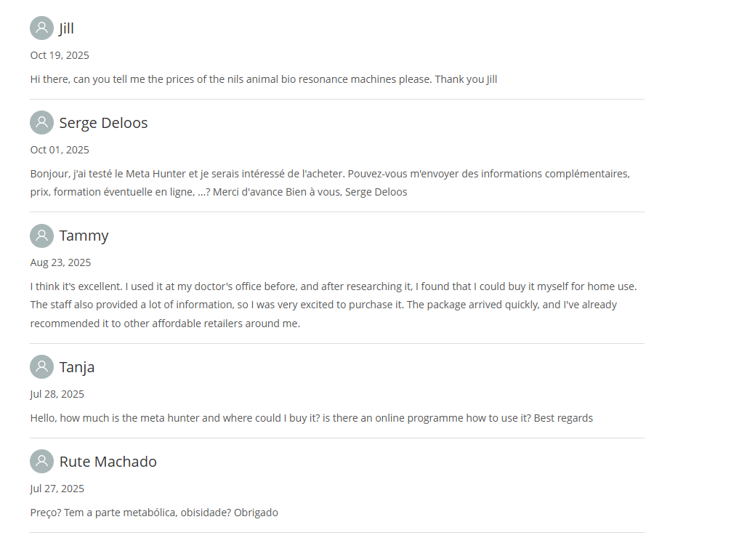
Task: Select Tammy's profile avatar icon
Action: pyautogui.click(x=41, y=236)
